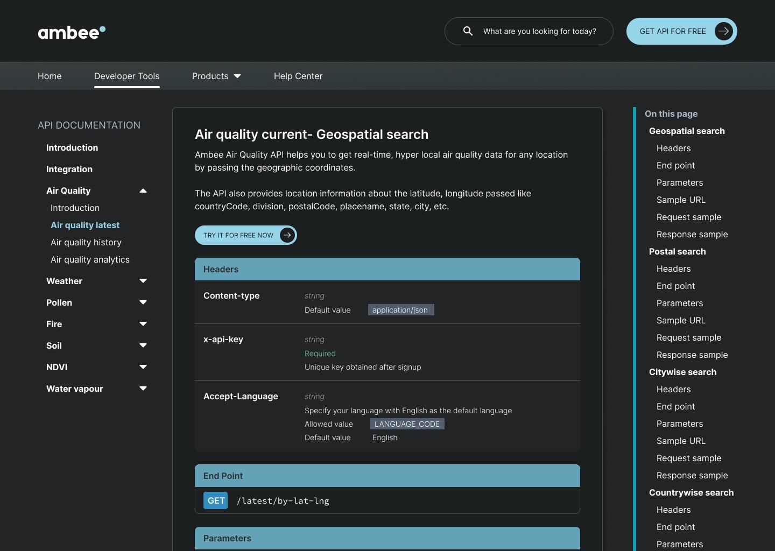Click Get API For Free button

[x=672, y=31]
